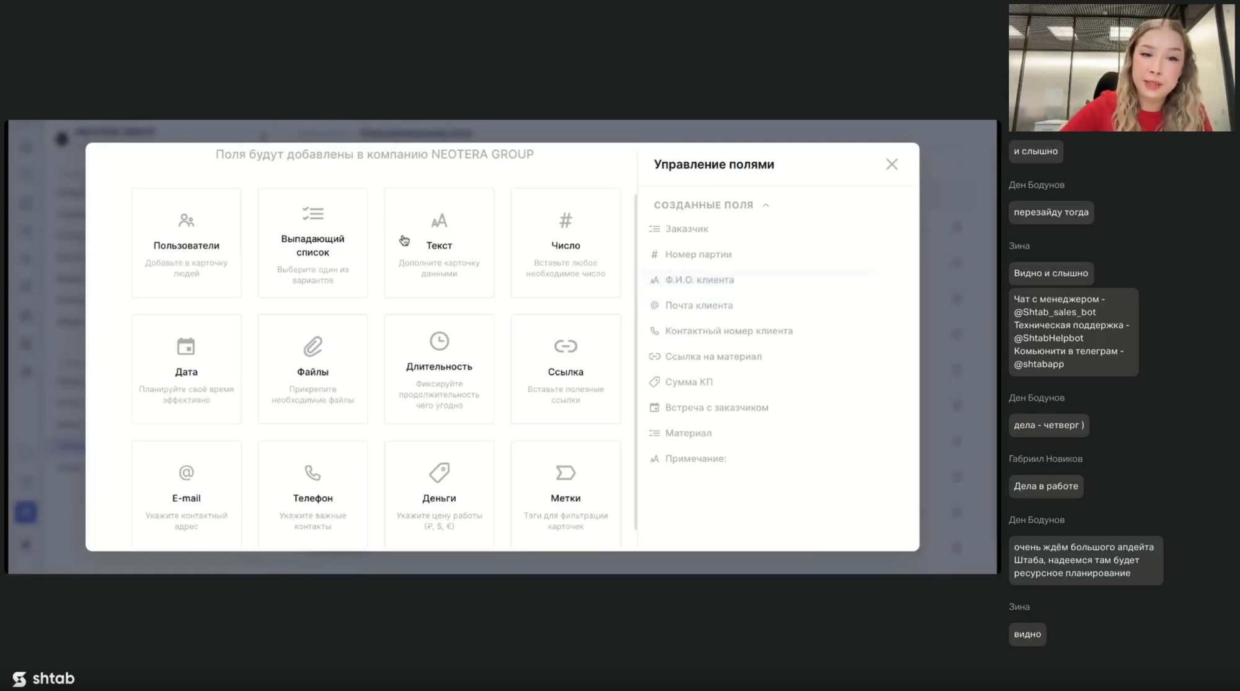1240x691 pixels.
Task: Select the Метки tags field card
Action: pyautogui.click(x=565, y=495)
